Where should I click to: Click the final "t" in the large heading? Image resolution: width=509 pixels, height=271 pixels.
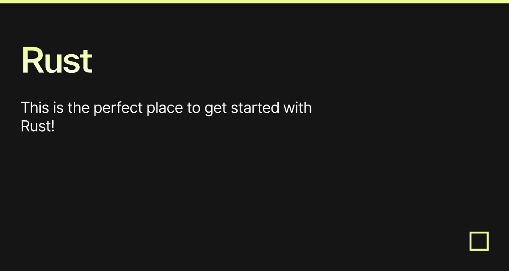point(86,62)
